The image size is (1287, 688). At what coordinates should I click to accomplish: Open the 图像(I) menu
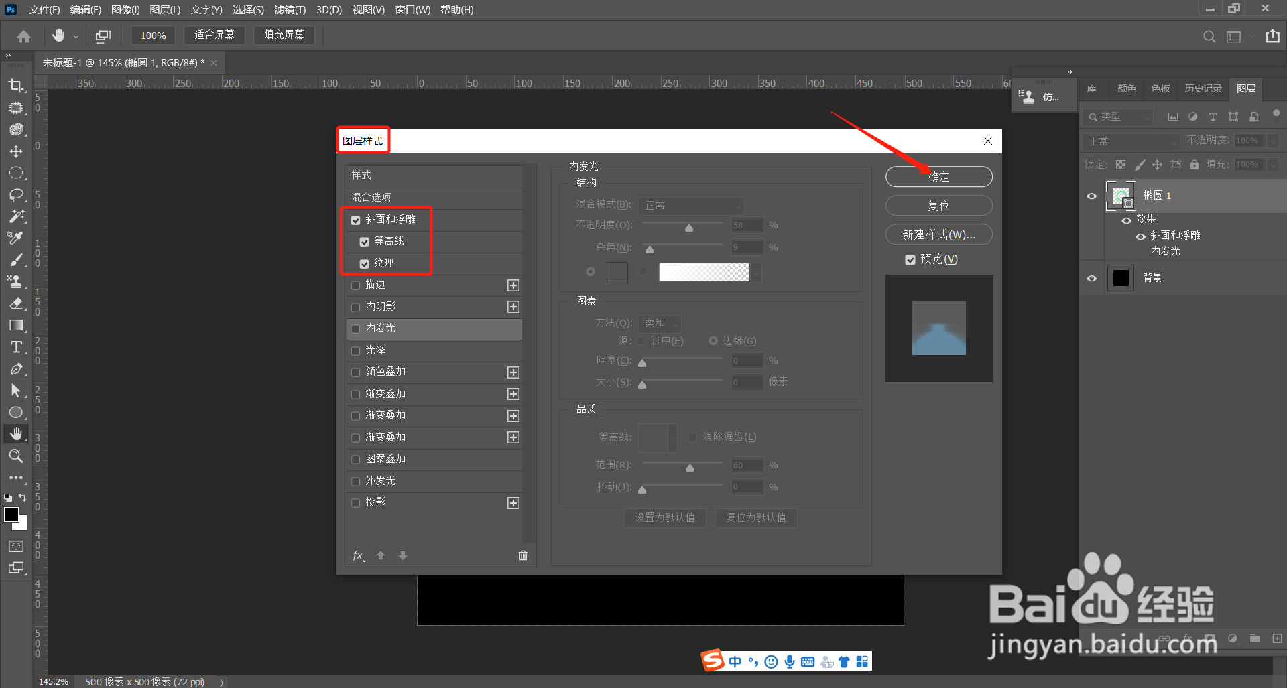pyautogui.click(x=125, y=10)
